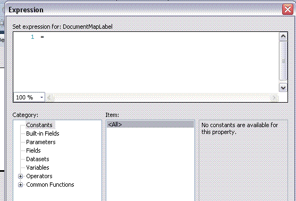Select the Variables category
The width and height of the screenshot is (296, 201).
(38, 167)
